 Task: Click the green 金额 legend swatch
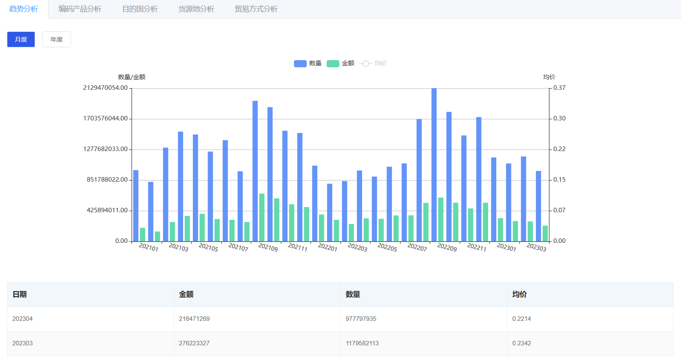333,64
